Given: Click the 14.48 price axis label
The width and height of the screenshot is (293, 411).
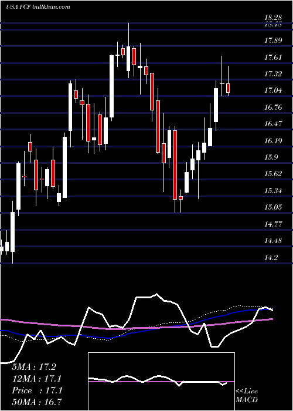Looking at the screenshot, I should tap(273, 241).
